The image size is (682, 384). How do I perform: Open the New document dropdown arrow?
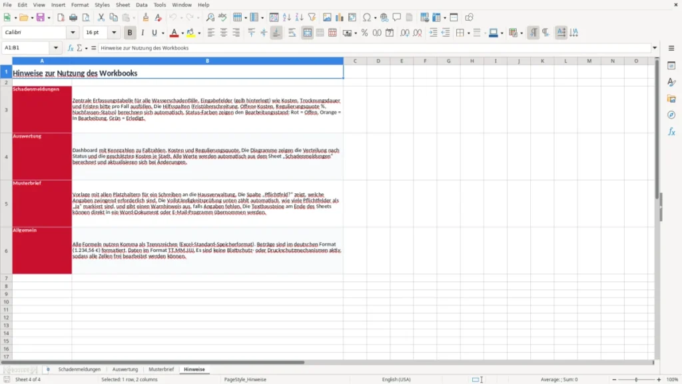pyautogui.click(x=16, y=18)
